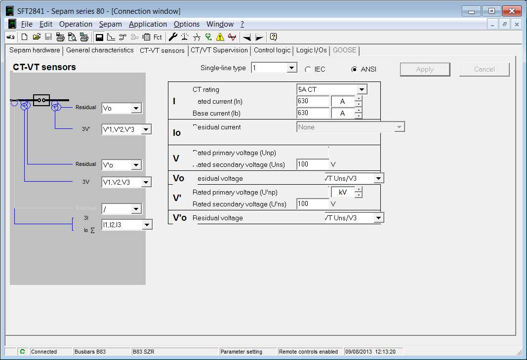Viewport: 527px width, 360px height.
Task: Open the Application menu
Action: pyautogui.click(x=148, y=24)
